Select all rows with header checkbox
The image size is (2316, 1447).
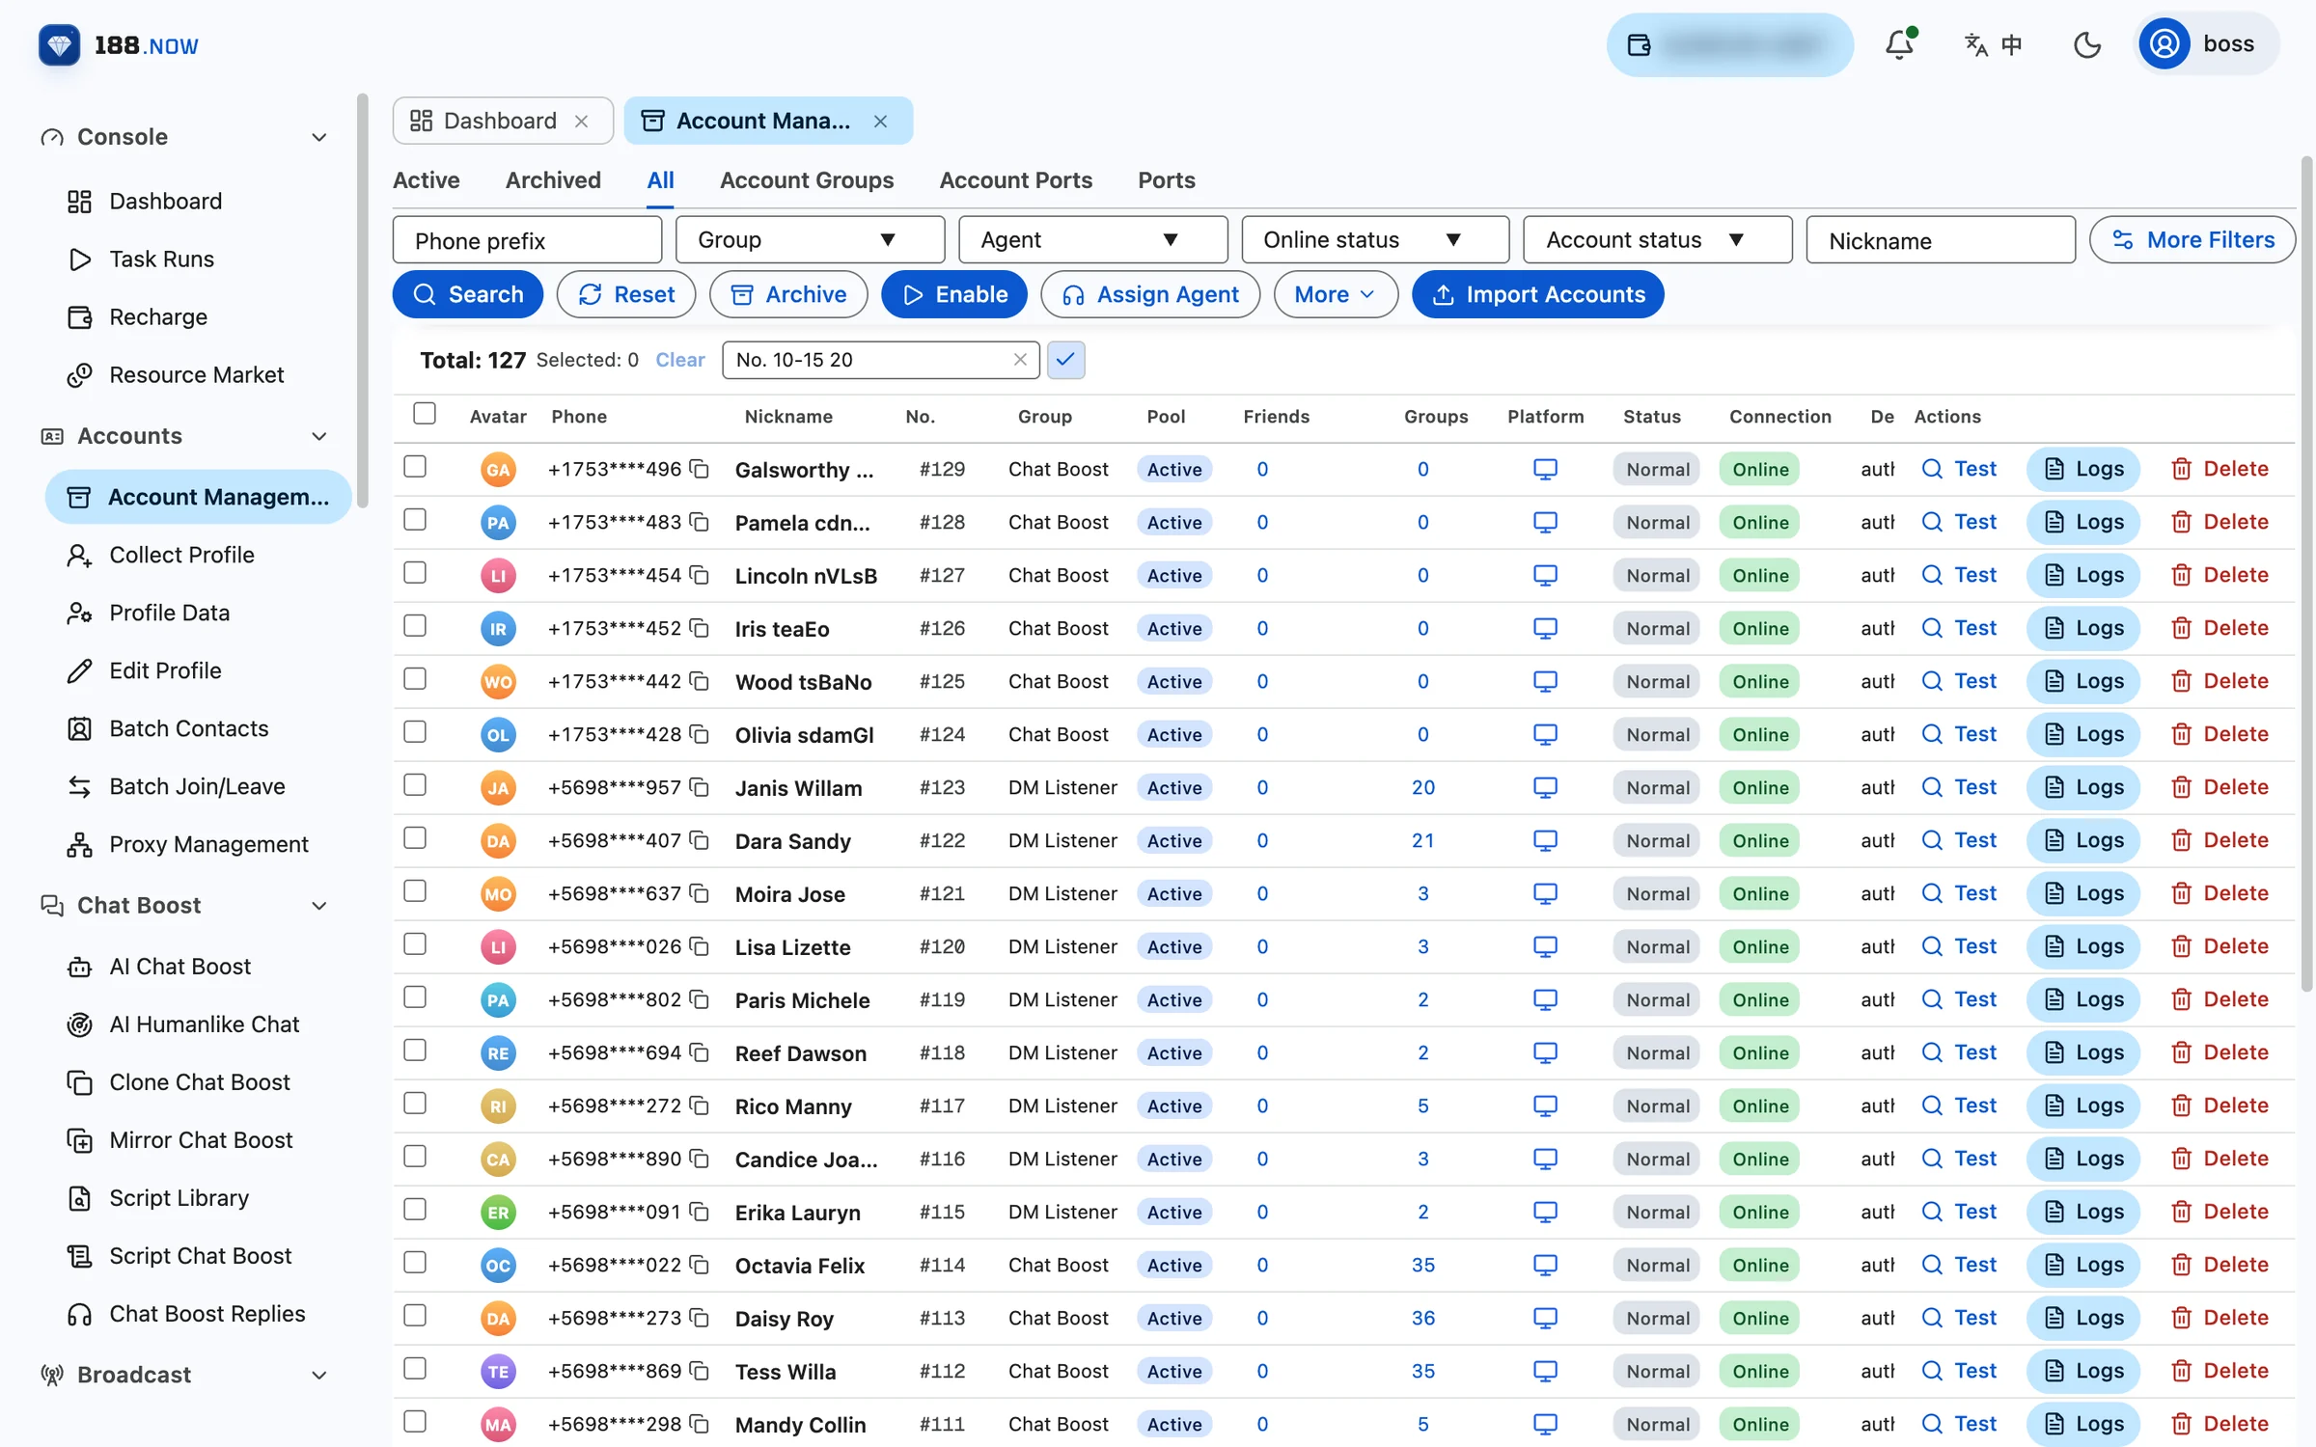[x=425, y=414]
